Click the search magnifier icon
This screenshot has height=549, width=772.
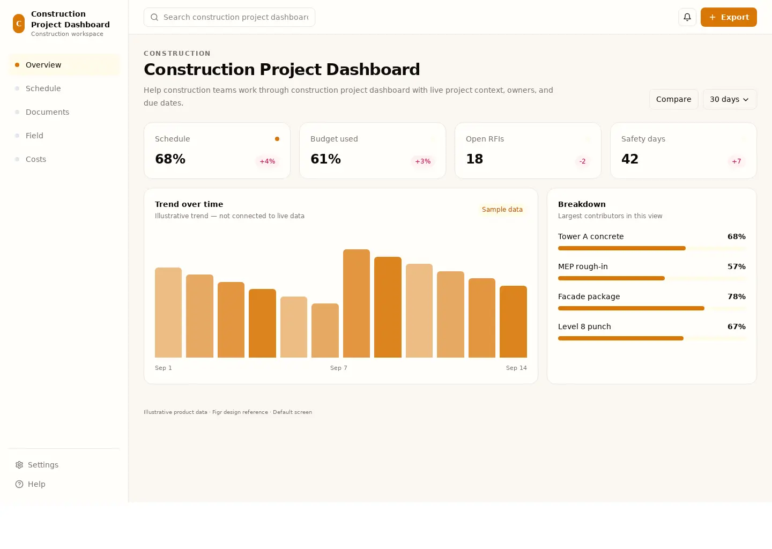154,17
